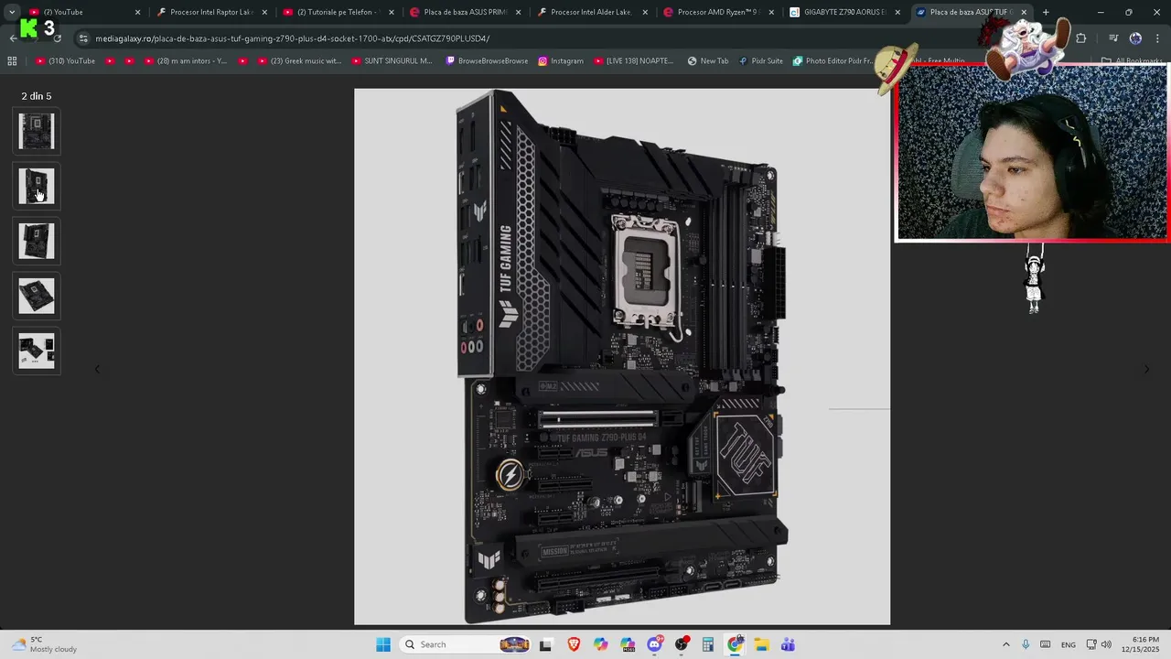This screenshot has width=1171, height=659.
Task: Open Microsoft 365 from the taskbar
Action: point(628,644)
